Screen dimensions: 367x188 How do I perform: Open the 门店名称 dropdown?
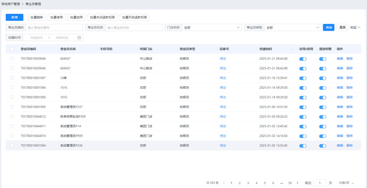pos(212,27)
